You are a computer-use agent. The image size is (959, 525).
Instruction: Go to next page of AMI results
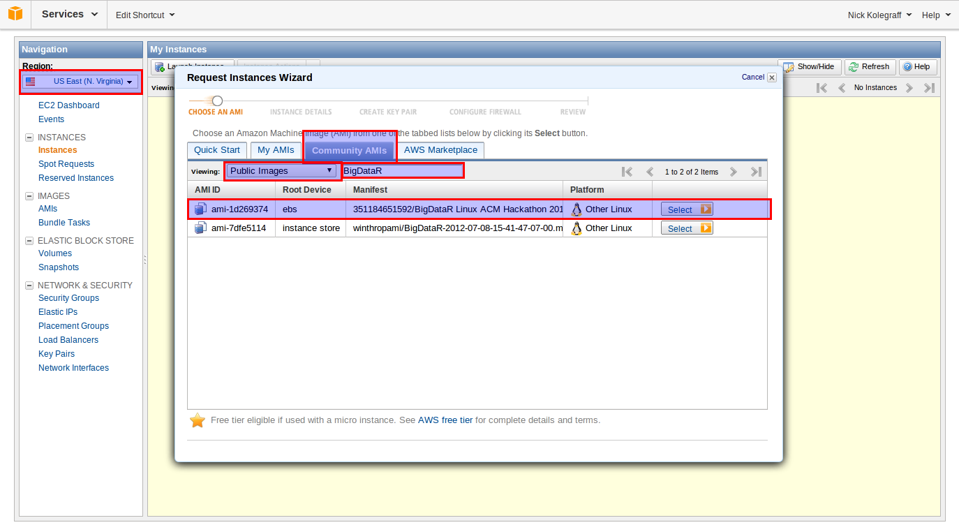[734, 172]
